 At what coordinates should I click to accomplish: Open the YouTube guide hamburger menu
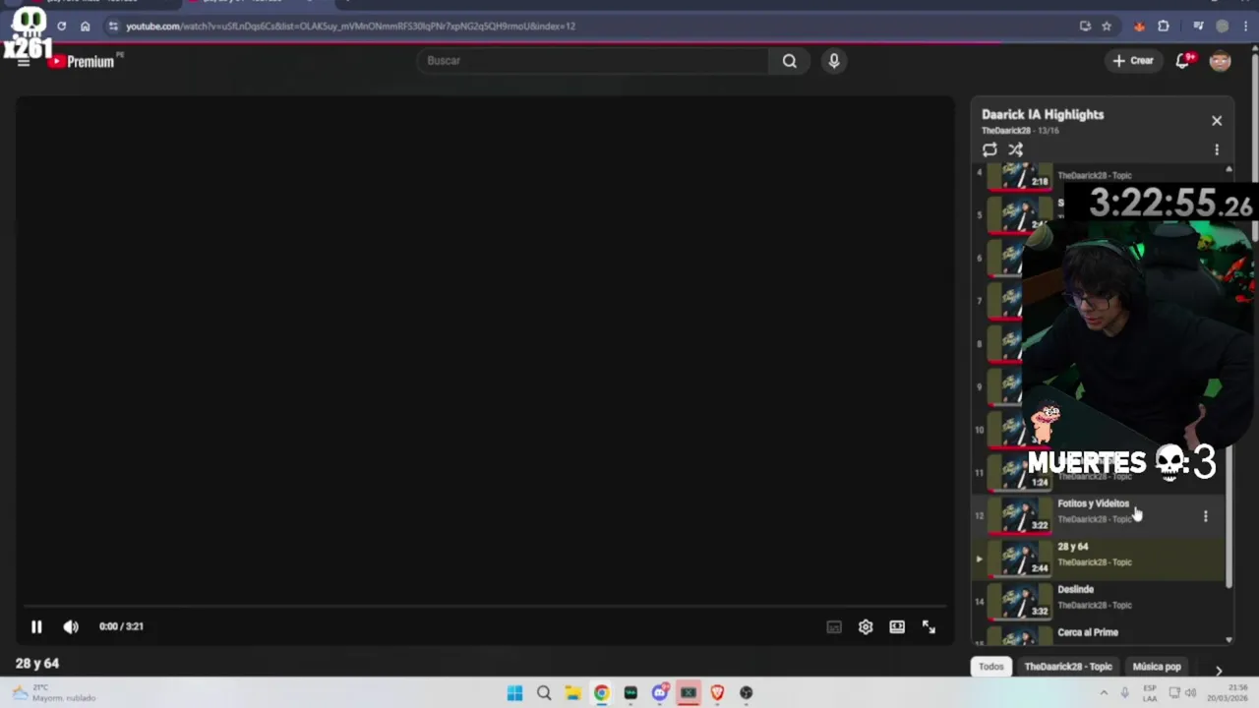pyautogui.click(x=24, y=62)
